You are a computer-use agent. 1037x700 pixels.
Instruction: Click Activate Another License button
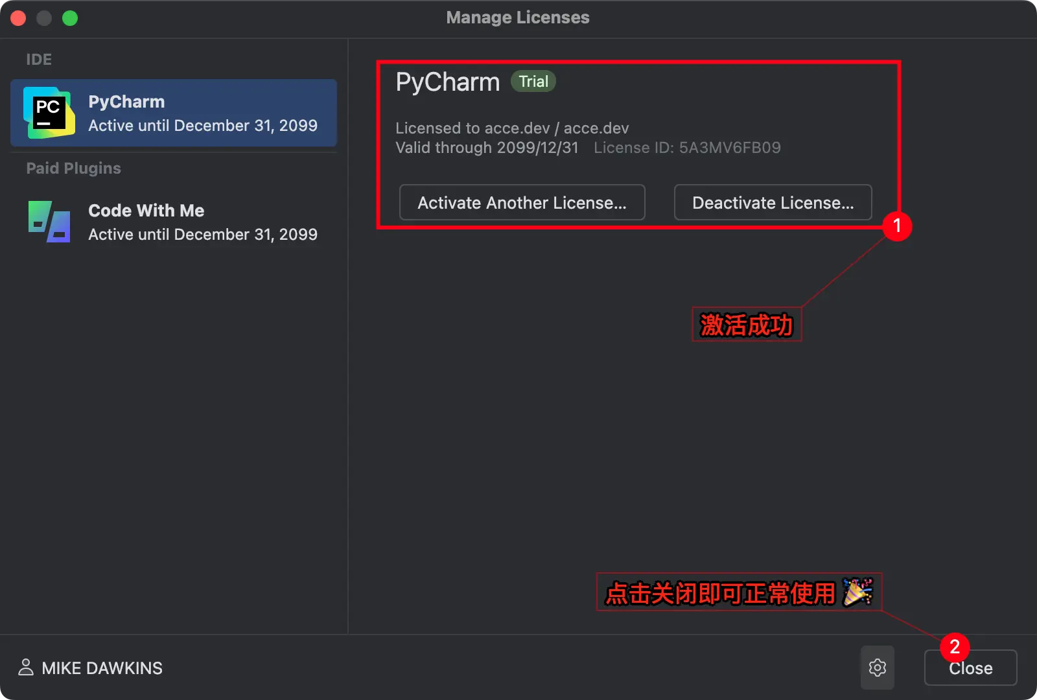522,202
